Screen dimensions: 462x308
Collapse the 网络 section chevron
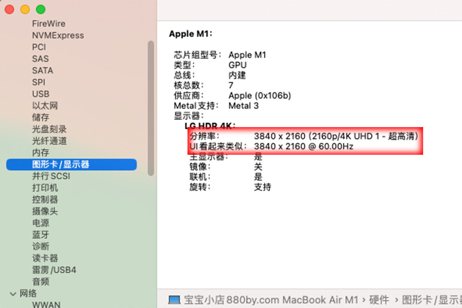13,294
